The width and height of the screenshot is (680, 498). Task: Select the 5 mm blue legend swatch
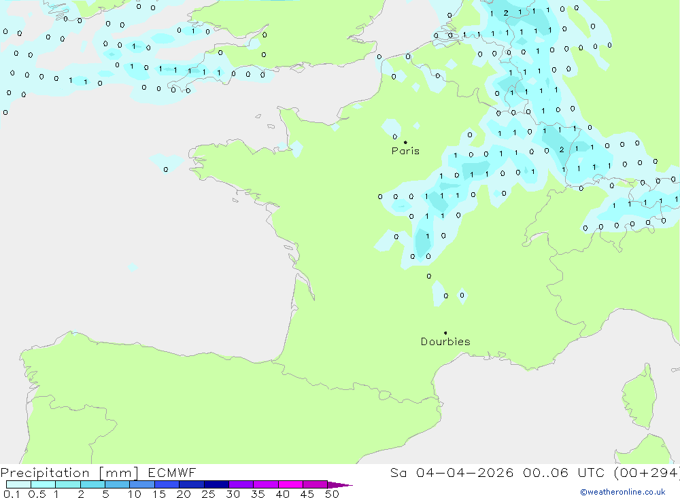pos(117,484)
